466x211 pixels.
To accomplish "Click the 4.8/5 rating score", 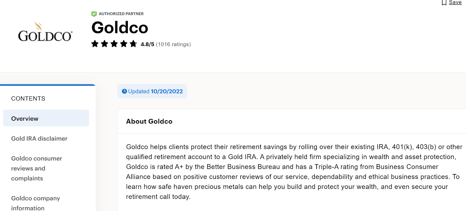I will 147,44.
